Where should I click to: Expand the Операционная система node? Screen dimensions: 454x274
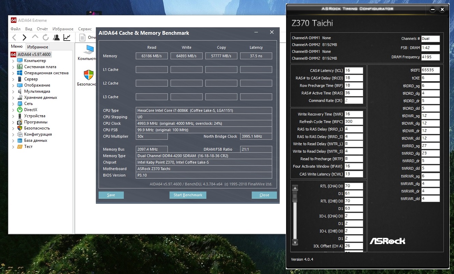click(13, 73)
